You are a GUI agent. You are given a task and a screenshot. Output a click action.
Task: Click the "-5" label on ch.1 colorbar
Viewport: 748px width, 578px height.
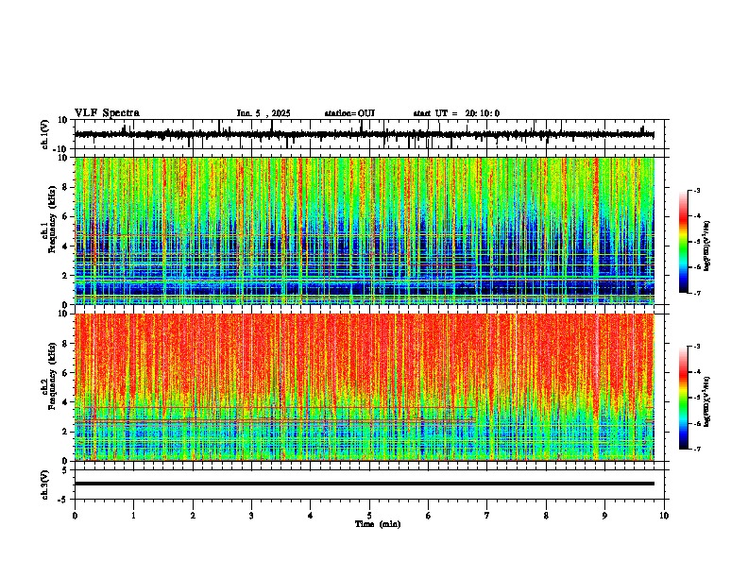(696, 242)
